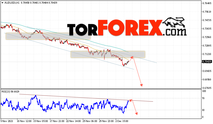Image resolution: width=213 pixels, height=124 pixels.
Task: Select the high price value 0.70481
Action: click(34, 3)
